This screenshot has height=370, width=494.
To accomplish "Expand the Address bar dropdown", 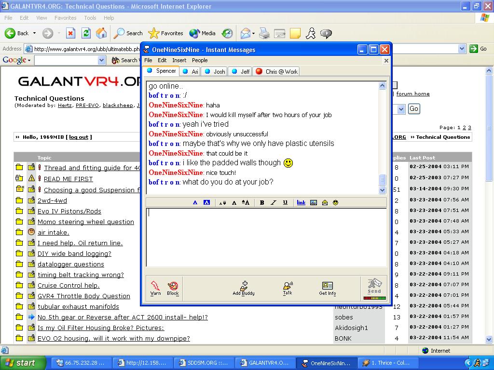I will click(x=462, y=49).
